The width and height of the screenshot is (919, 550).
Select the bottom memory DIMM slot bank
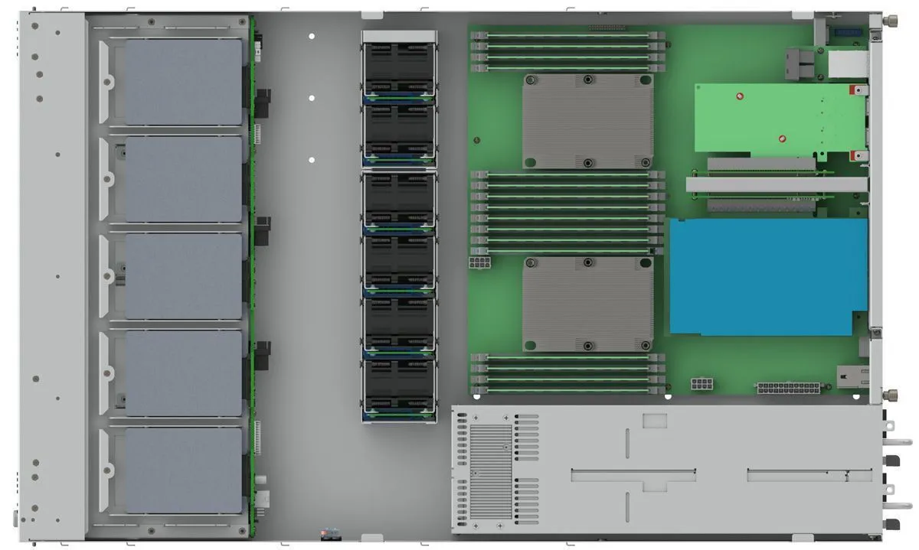point(567,373)
